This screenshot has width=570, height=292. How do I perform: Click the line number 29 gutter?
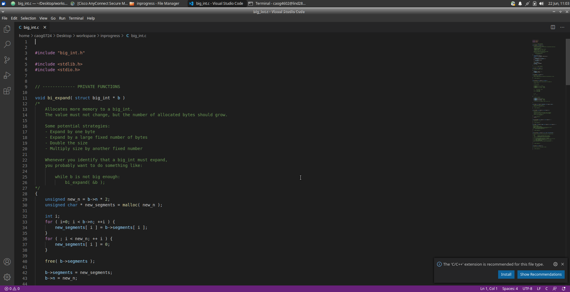pos(25,200)
